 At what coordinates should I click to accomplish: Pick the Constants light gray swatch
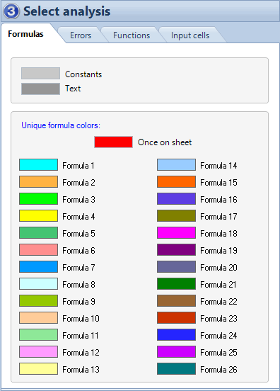coord(40,74)
